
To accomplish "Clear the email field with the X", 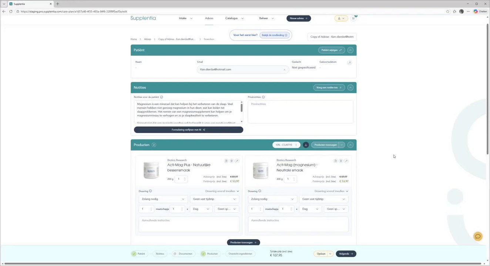I will [x=284, y=69].
